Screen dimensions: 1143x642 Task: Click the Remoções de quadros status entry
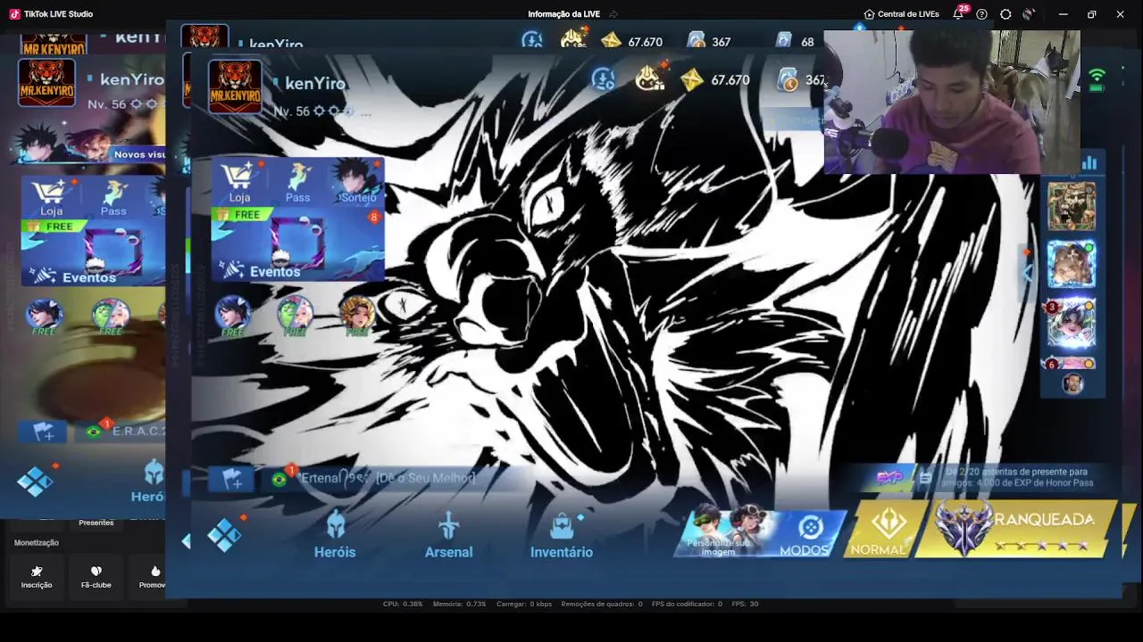pos(602,604)
